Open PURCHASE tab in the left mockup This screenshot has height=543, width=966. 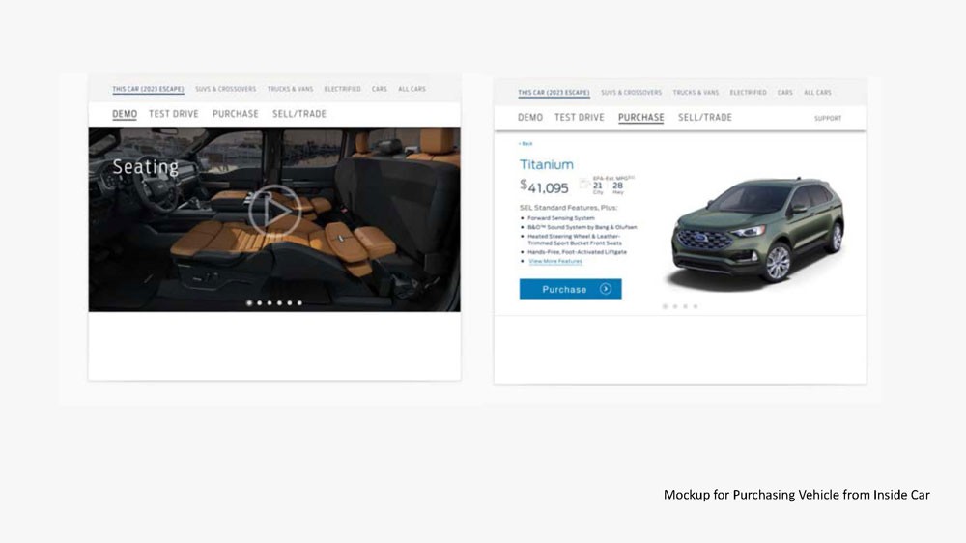[236, 114]
